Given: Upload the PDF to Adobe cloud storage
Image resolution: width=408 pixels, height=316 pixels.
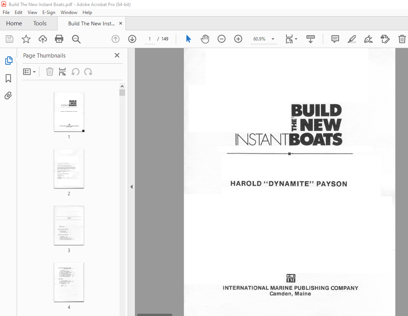Looking at the screenshot, I should coord(42,39).
